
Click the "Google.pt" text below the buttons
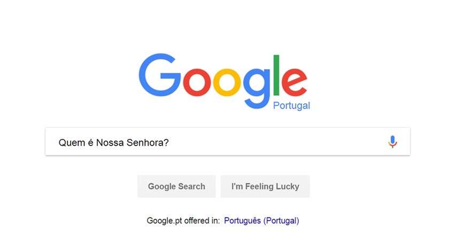click(x=164, y=220)
